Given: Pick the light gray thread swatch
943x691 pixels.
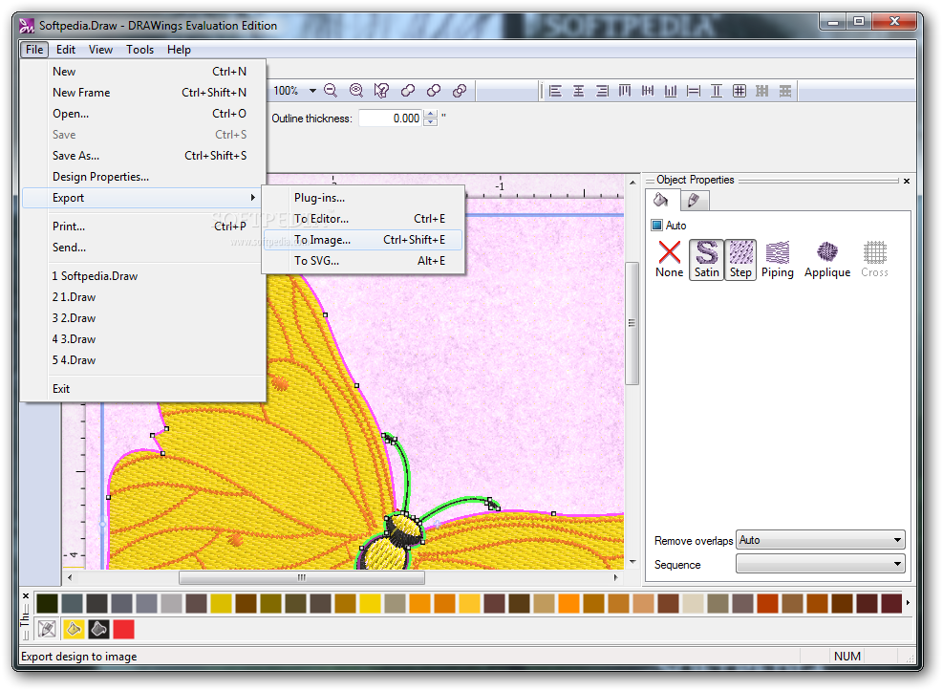Looking at the screenshot, I should pyautogui.click(x=171, y=603).
